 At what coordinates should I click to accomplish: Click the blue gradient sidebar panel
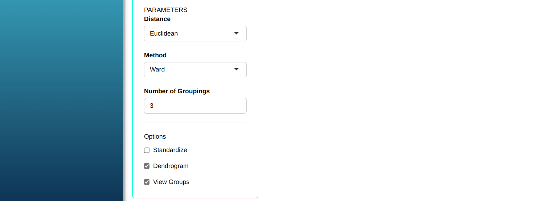[x=61, y=100]
